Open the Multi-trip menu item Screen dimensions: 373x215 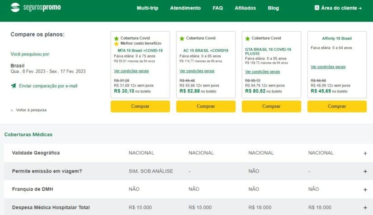pos(147,8)
